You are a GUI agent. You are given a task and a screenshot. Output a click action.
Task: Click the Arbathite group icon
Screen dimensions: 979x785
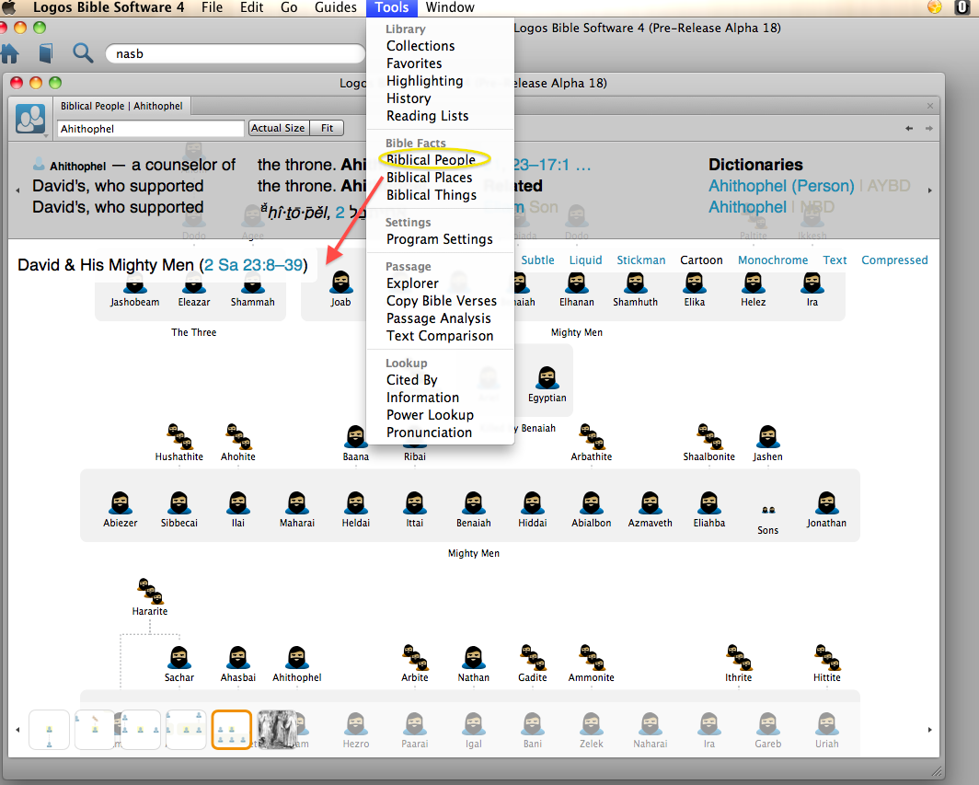click(592, 436)
